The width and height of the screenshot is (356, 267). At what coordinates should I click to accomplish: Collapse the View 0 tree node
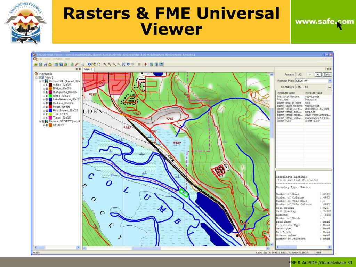36,78
